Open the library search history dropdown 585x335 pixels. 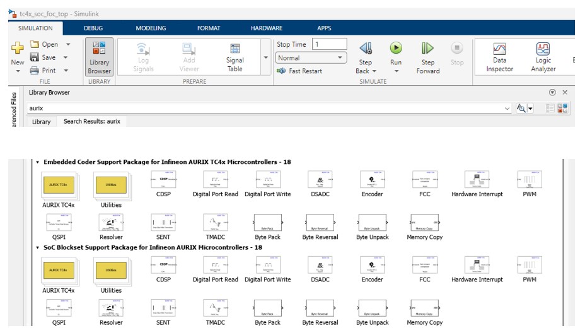507,109
